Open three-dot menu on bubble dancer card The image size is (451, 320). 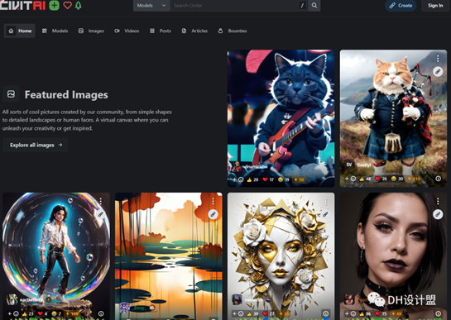tap(101, 201)
